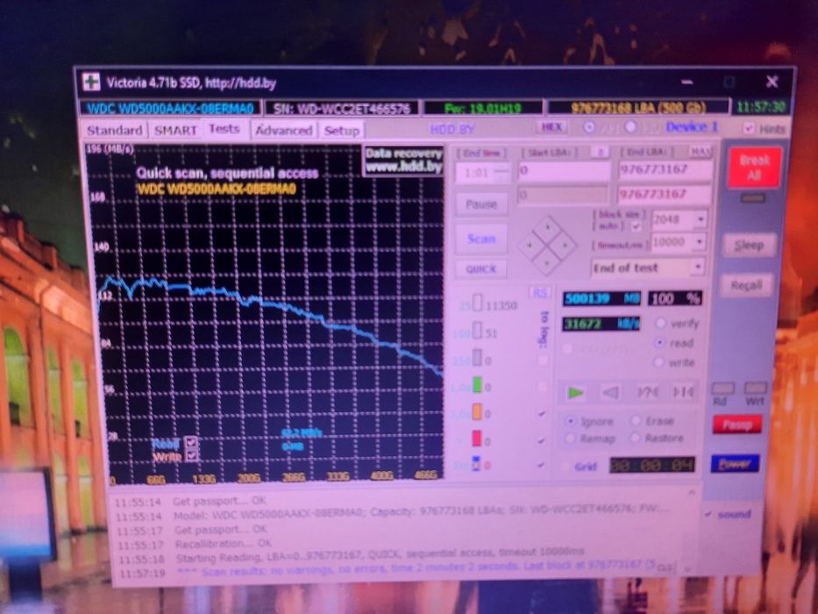Switch to the Setup tab
The width and height of the screenshot is (818, 614).
coord(342,130)
